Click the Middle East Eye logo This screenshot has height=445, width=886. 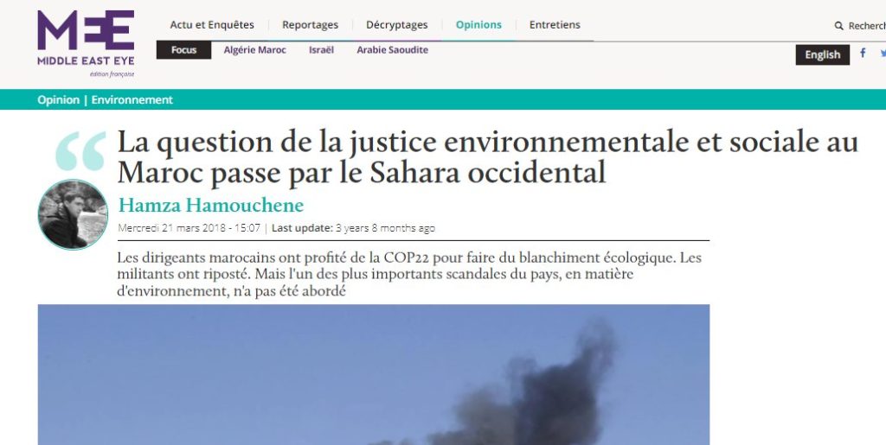pos(86,43)
